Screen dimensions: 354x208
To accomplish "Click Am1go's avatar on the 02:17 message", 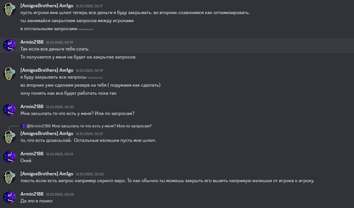I will (9, 10).
